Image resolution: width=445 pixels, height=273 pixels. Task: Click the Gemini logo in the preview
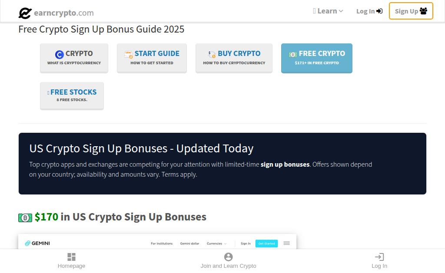coord(37,243)
